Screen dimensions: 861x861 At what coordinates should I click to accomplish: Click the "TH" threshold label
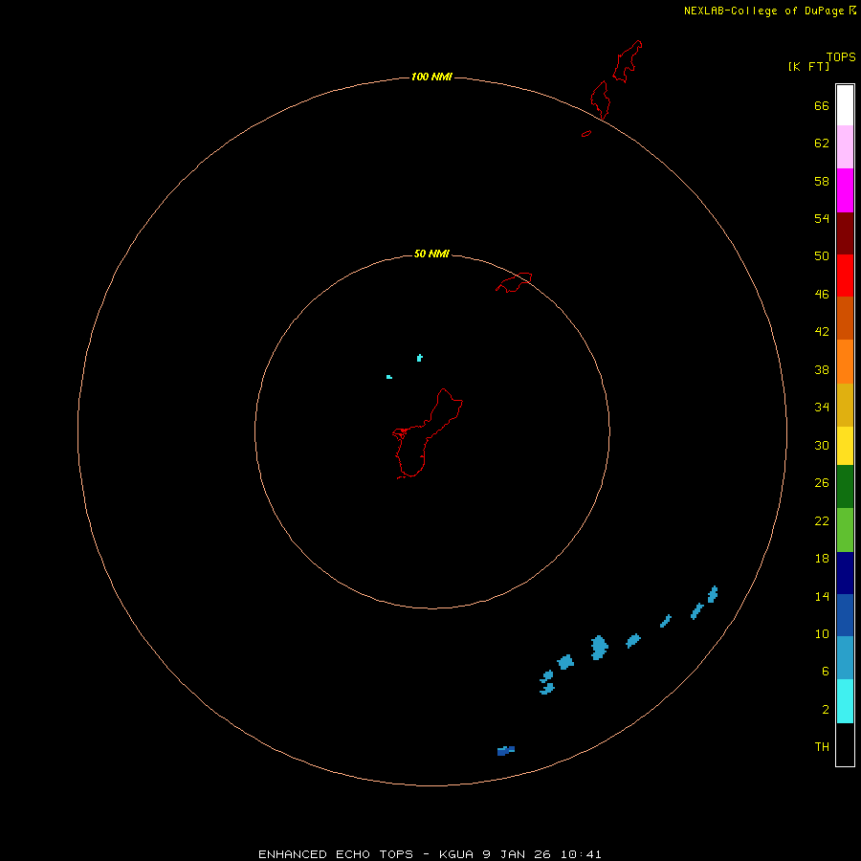[822, 747]
